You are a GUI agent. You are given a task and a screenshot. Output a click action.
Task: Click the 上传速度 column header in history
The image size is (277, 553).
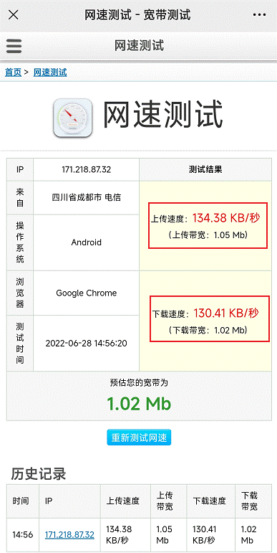coord(123,501)
